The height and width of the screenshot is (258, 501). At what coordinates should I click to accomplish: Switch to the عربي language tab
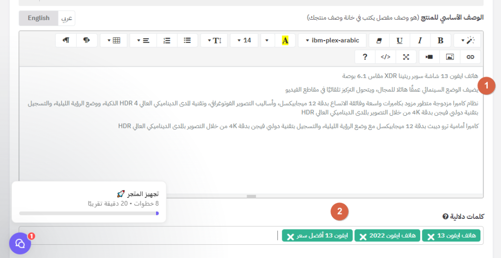pos(67,18)
